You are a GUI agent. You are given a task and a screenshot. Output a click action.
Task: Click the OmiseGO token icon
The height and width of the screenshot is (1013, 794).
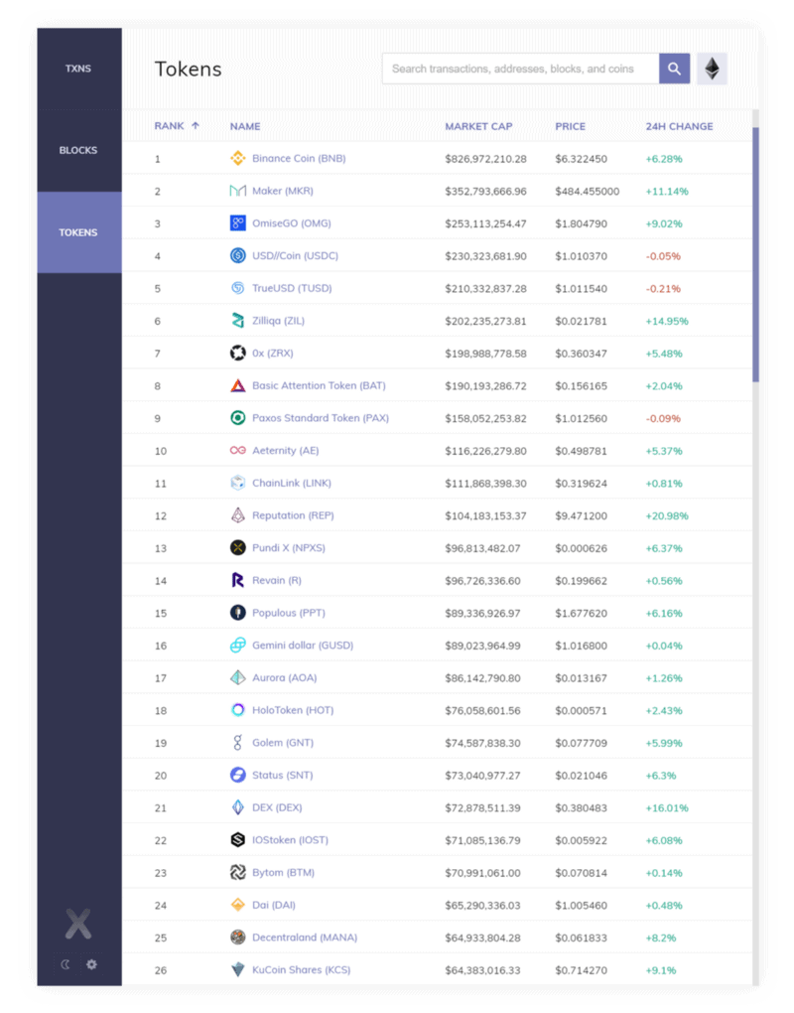[237, 222]
